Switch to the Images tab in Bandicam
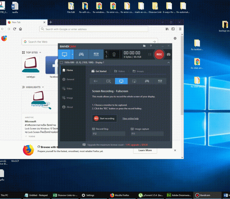 tap(138, 71)
